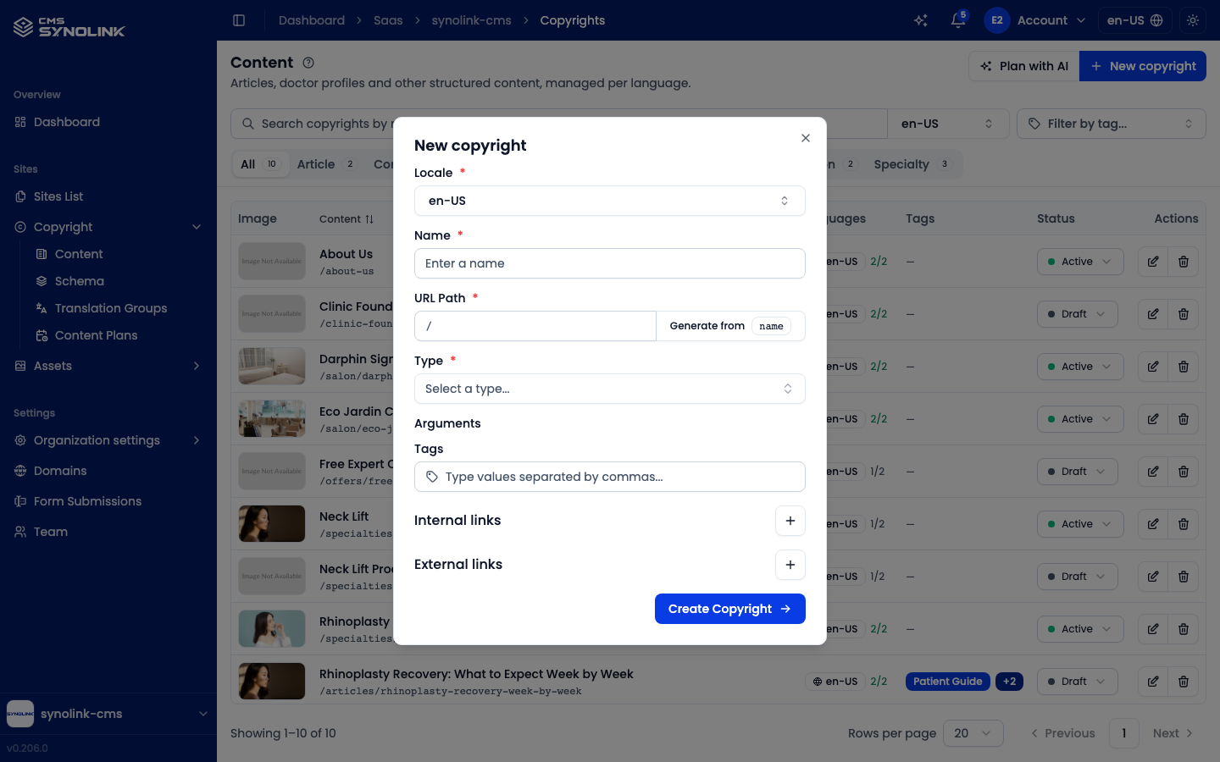Click the URL Path input field
Viewport: 1220px width, 762px height.
click(x=535, y=326)
